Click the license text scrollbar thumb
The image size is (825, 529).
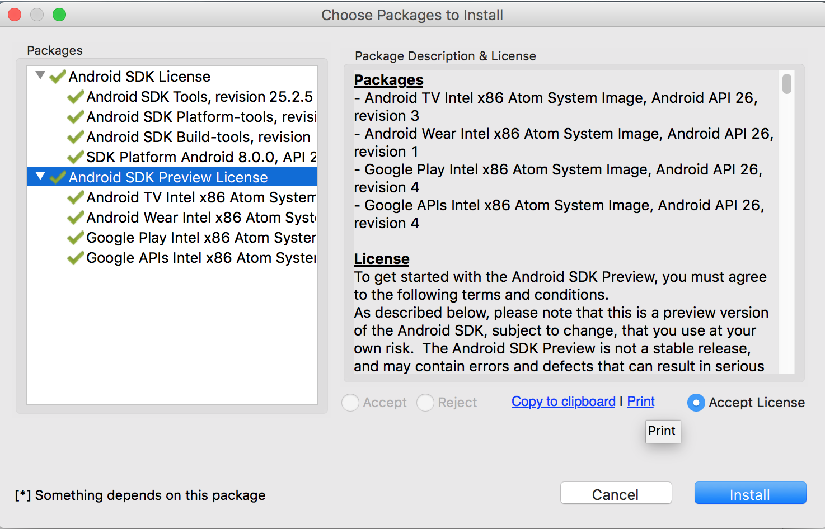(x=787, y=84)
